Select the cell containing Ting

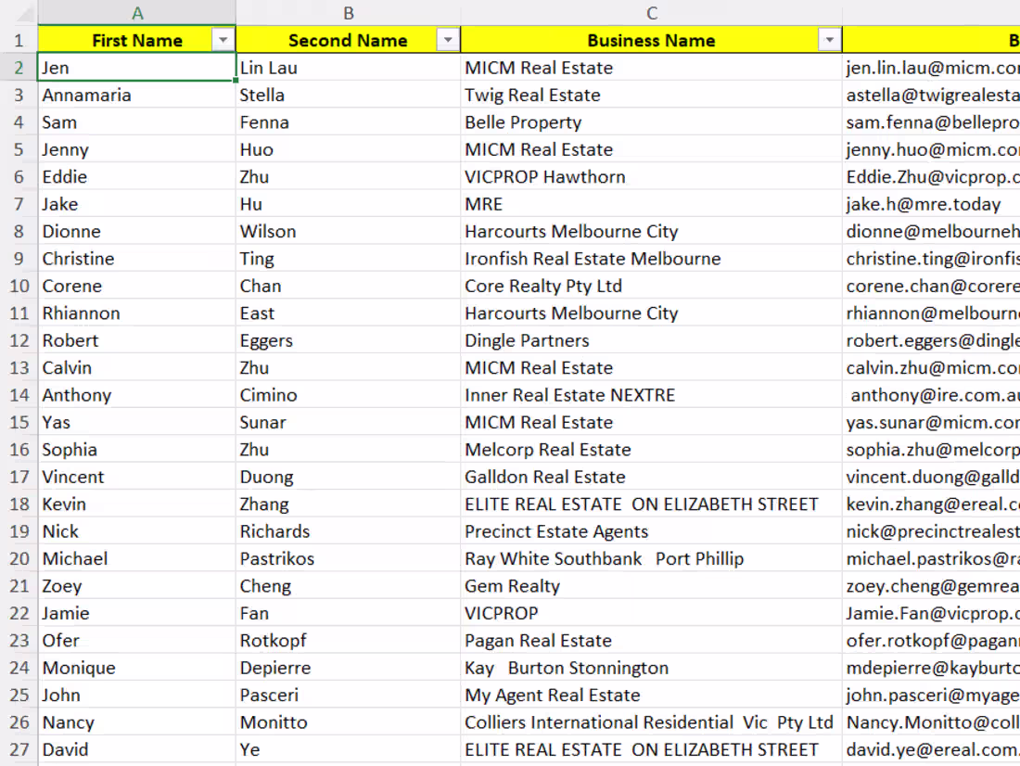pos(348,259)
